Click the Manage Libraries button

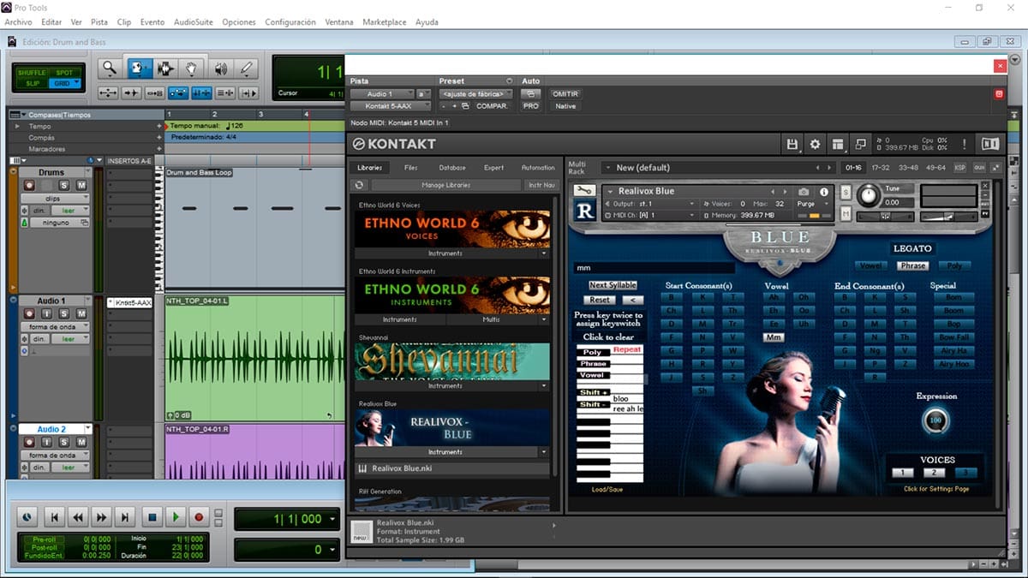(x=445, y=185)
